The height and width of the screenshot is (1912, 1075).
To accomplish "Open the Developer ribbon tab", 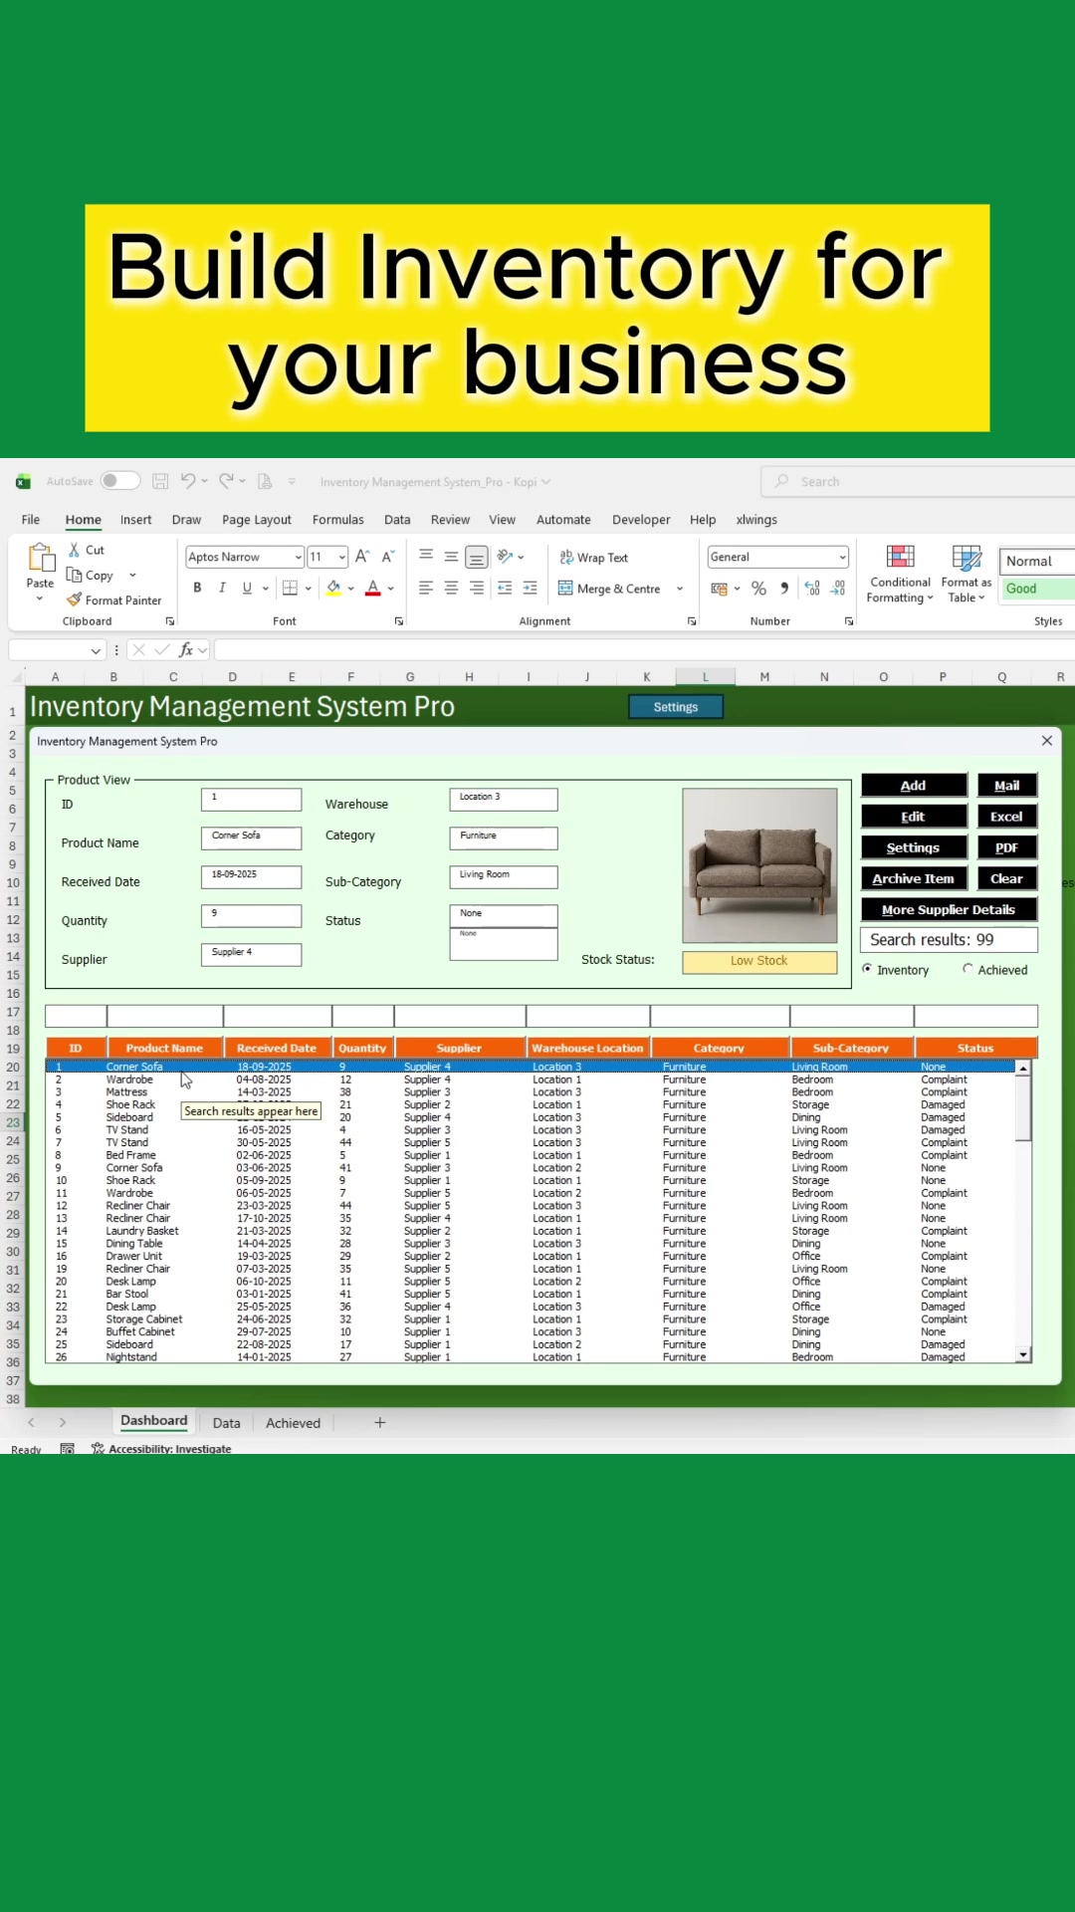I will (641, 520).
